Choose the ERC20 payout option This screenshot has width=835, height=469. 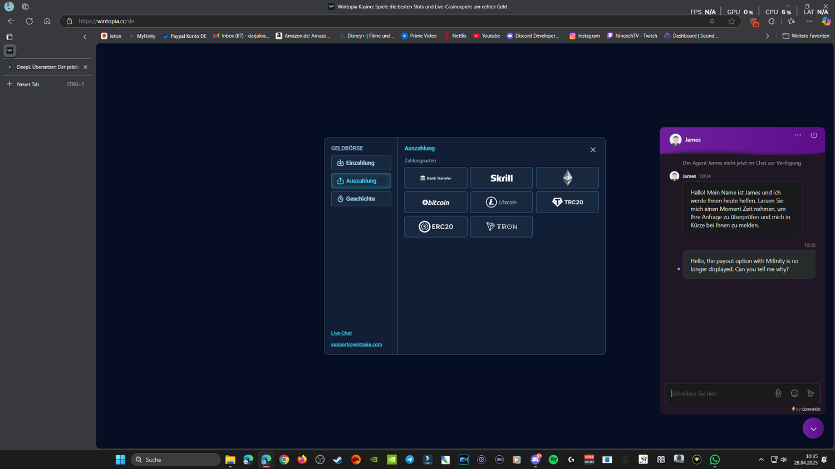tap(435, 227)
